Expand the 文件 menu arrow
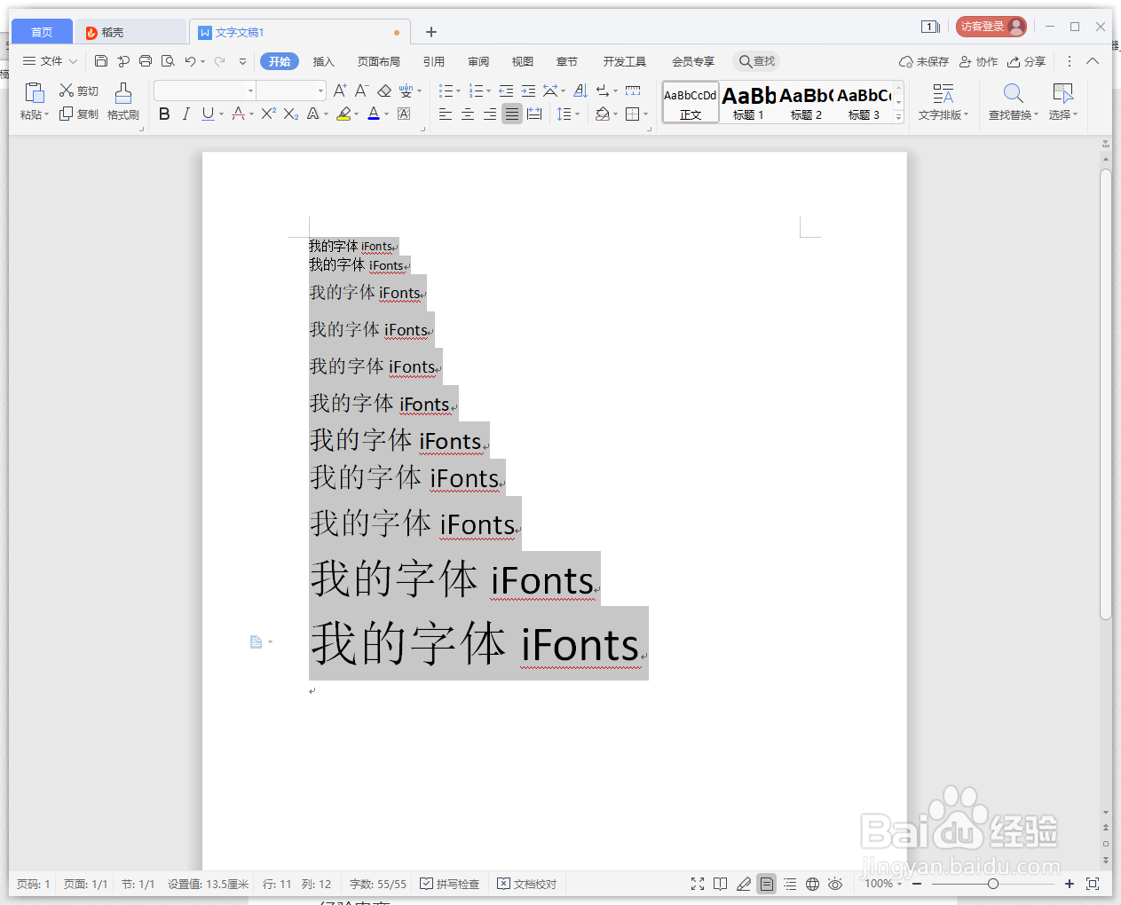Image resolution: width=1121 pixels, height=905 pixels. pyautogui.click(x=73, y=61)
